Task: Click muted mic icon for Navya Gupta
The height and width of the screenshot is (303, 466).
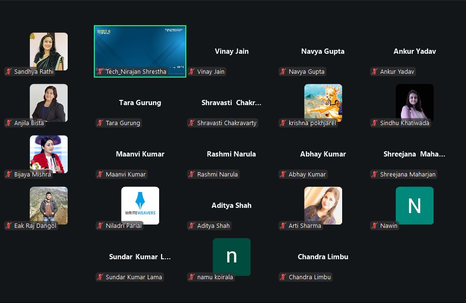Action: pyautogui.click(x=283, y=72)
